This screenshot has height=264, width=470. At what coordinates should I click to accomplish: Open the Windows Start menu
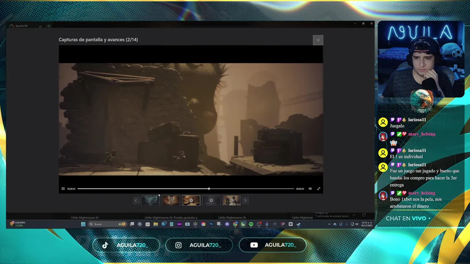(x=83, y=224)
